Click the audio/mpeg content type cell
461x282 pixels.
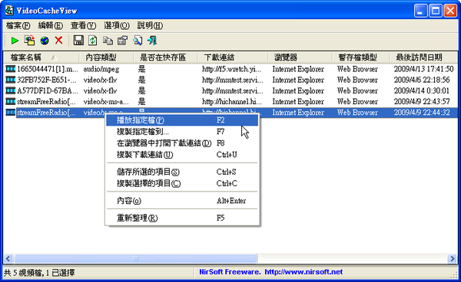point(101,69)
